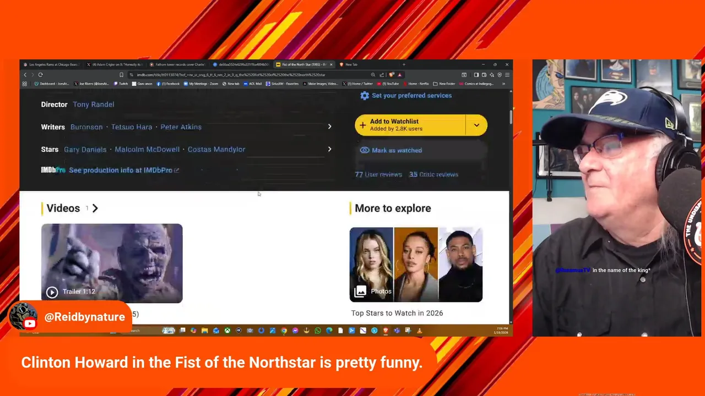
Task: Open writer Tetsuo Hara's page
Action: (132, 127)
